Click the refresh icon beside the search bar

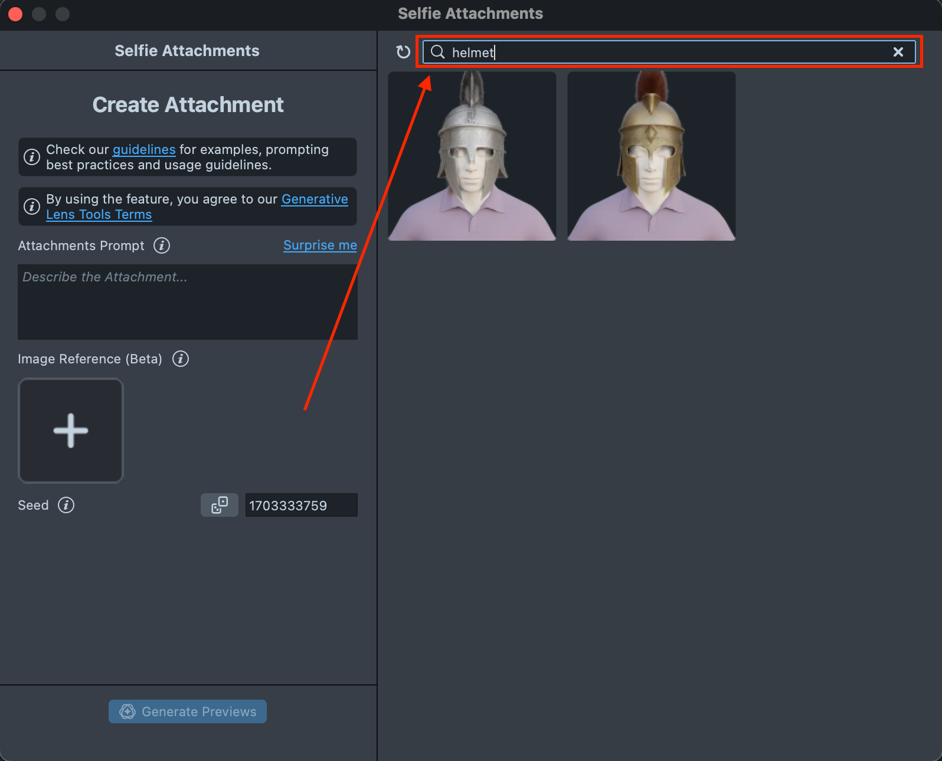click(x=403, y=52)
